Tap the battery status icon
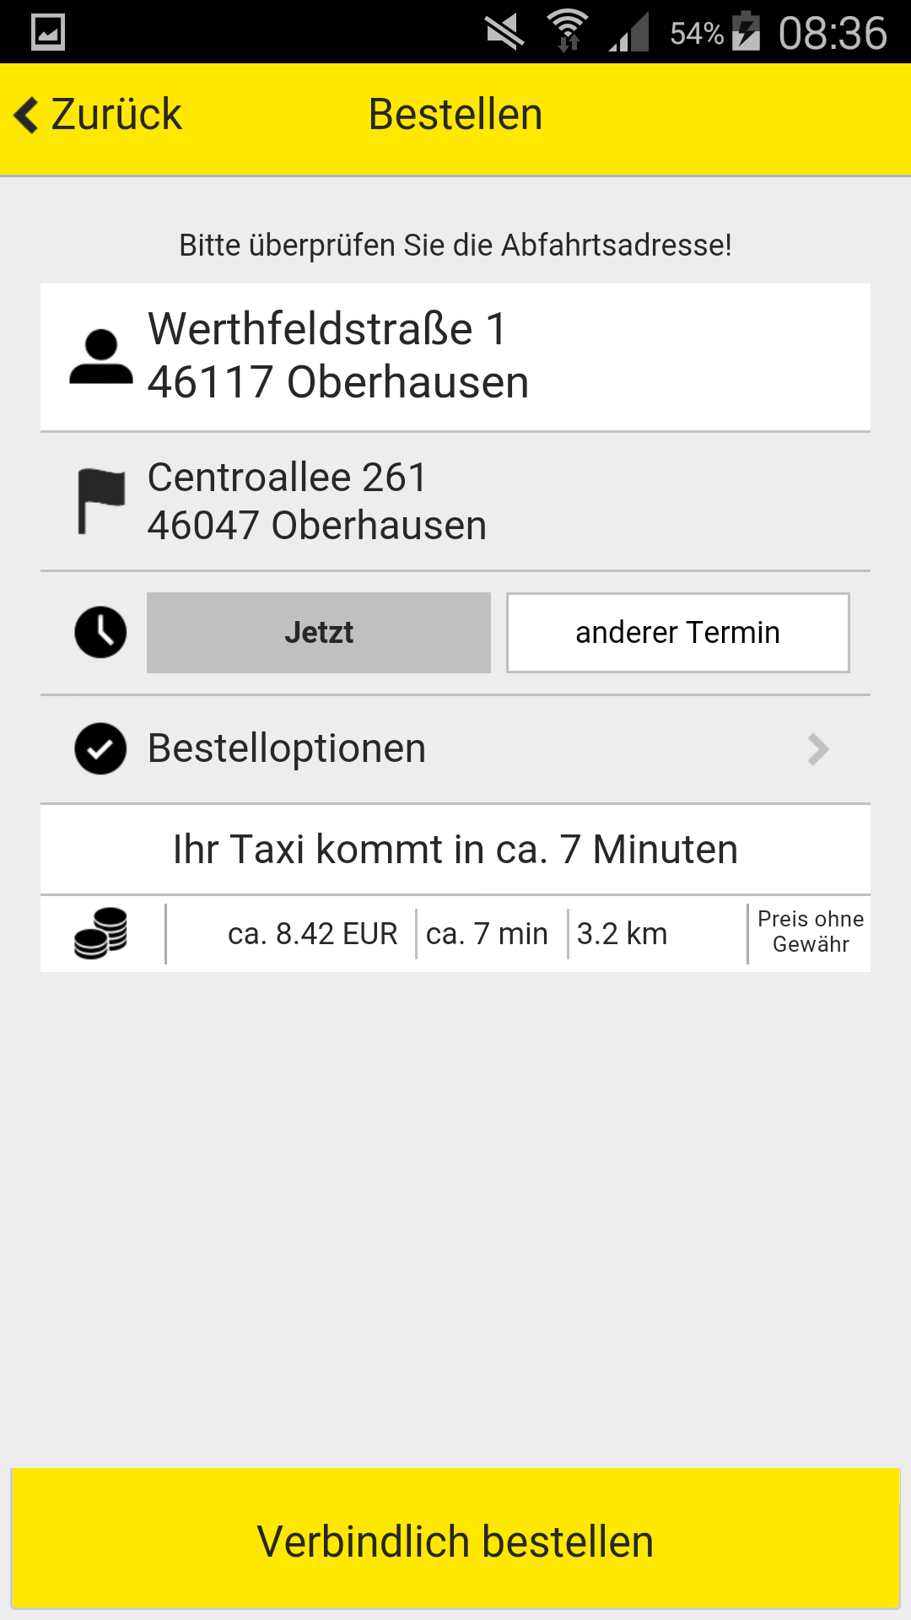Screen dimensions: 911x1620 pos(746,32)
